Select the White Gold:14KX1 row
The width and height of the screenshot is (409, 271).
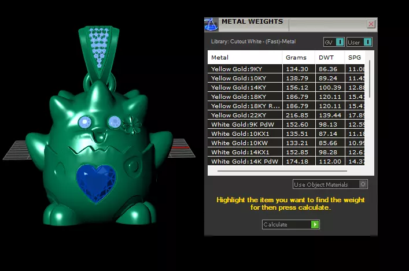(x=286, y=152)
